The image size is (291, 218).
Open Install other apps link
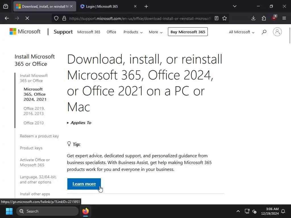[x=35, y=194]
